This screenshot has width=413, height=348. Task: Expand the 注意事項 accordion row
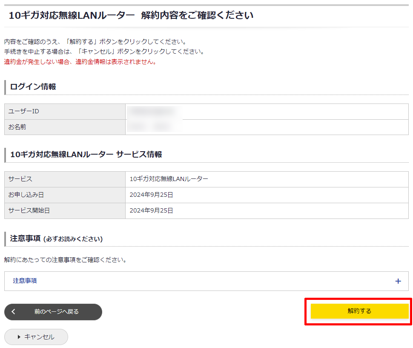[x=206, y=281]
